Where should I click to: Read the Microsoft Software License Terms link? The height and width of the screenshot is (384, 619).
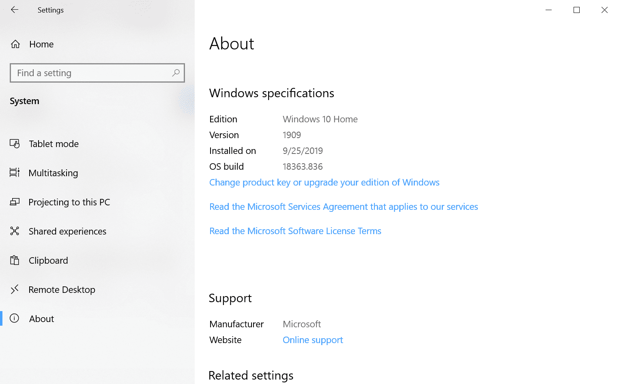click(x=295, y=231)
